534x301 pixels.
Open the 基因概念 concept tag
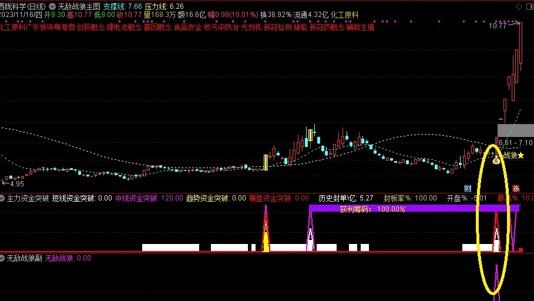coord(157,27)
